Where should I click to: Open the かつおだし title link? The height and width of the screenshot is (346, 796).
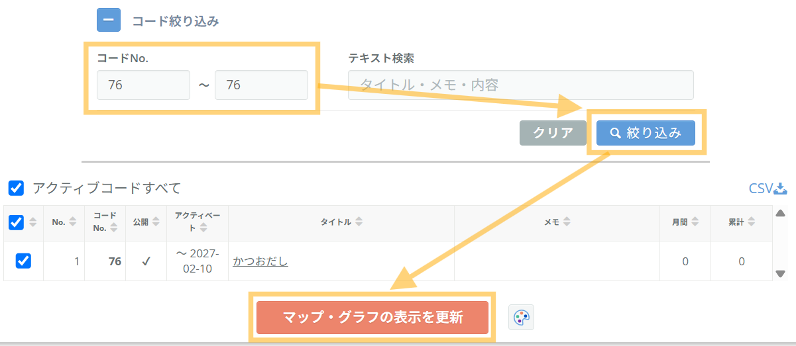260,261
